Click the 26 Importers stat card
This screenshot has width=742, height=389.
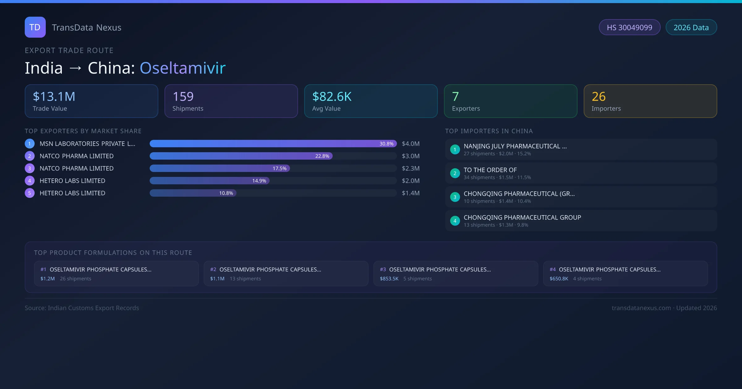[x=650, y=101]
